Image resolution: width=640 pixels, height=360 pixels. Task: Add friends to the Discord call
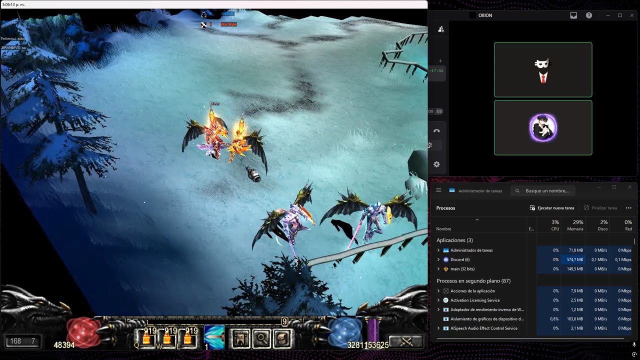(x=440, y=29)
